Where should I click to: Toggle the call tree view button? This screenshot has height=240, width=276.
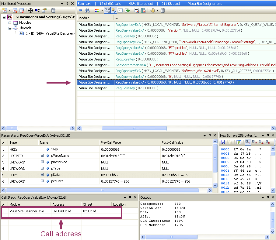(x=107, y=10)
